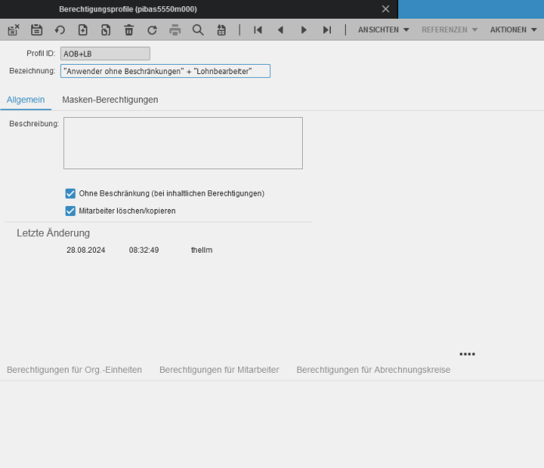Save the profile with the disk icon
Viewport: 544px width, 468px height.
pos(37,30)
